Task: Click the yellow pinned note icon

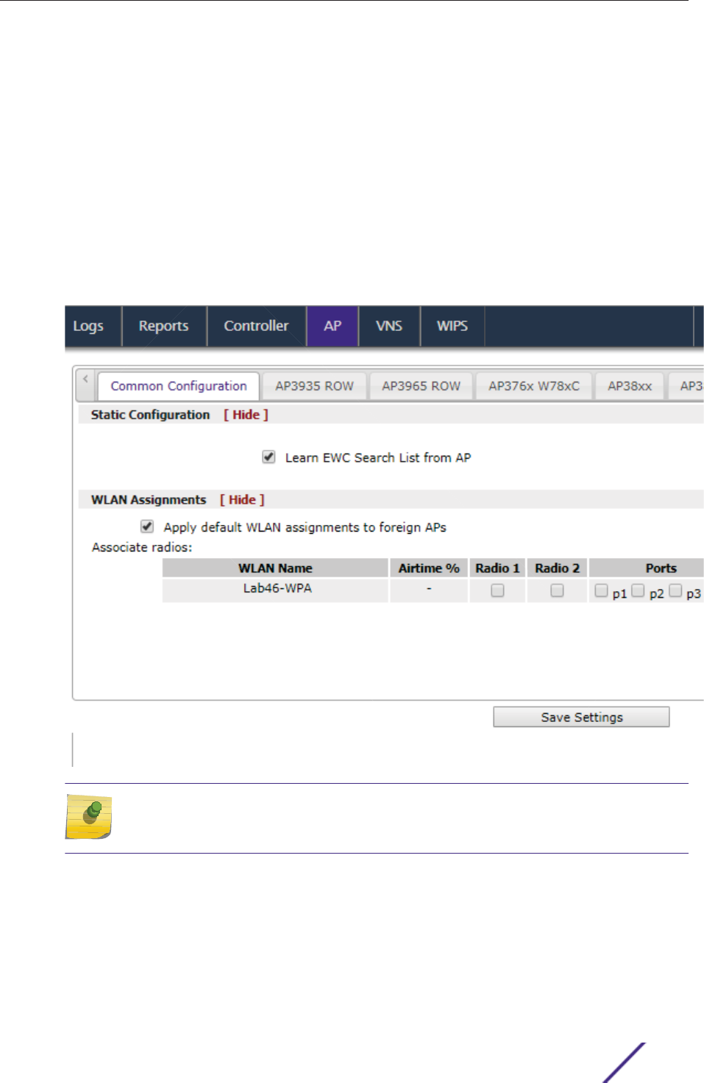Action: pyautogui.click(x=88, y=816)
